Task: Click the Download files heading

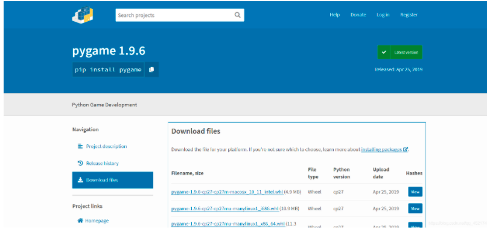Action: [x=196, y=131]
